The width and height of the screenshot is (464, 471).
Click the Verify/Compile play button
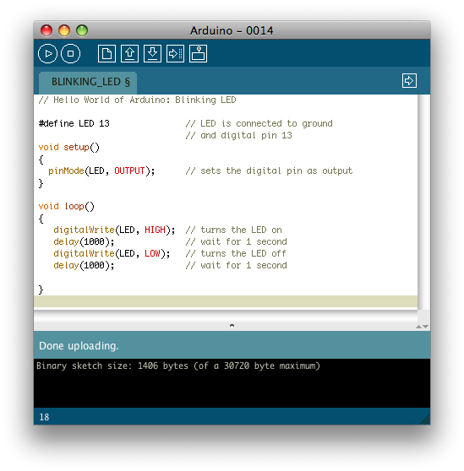(47, 54)
